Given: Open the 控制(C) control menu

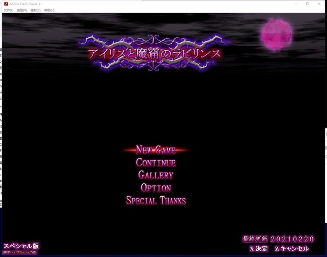Looking at the screenshot, I should point(36,10).
